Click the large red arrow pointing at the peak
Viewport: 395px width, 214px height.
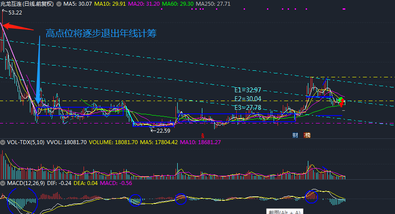coord(18,27)
